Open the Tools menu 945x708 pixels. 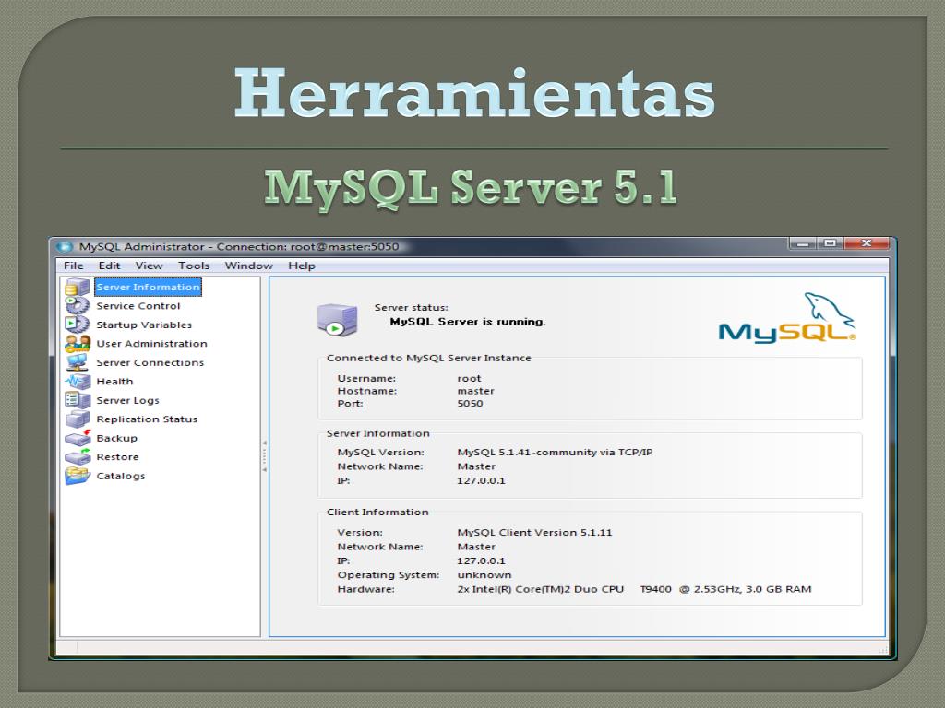(194, 265)
